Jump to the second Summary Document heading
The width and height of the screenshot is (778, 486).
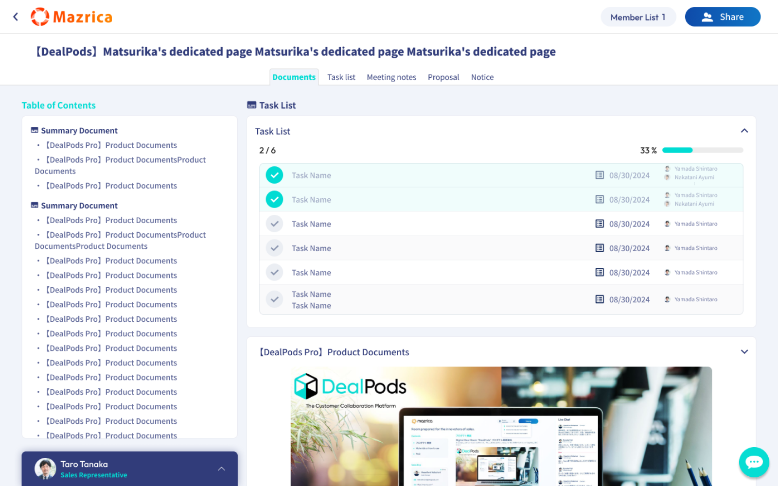79,206
